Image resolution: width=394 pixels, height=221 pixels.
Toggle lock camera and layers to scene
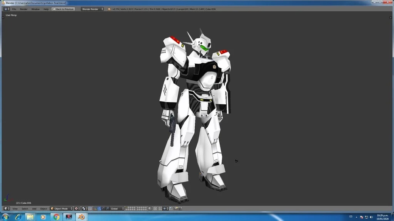(150, 208)
